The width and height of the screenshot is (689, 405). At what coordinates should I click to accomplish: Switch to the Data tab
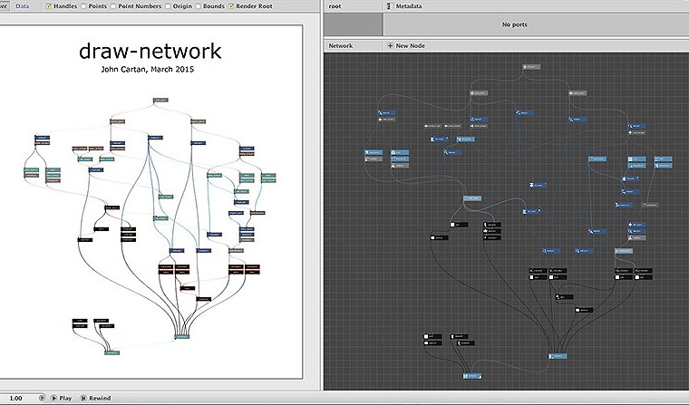23,5
